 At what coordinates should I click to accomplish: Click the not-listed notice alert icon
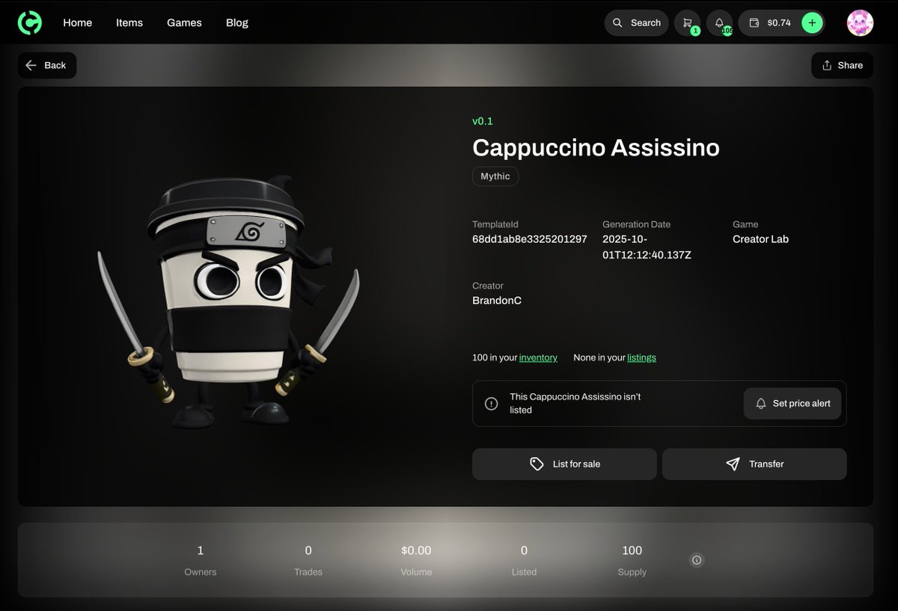491,404
